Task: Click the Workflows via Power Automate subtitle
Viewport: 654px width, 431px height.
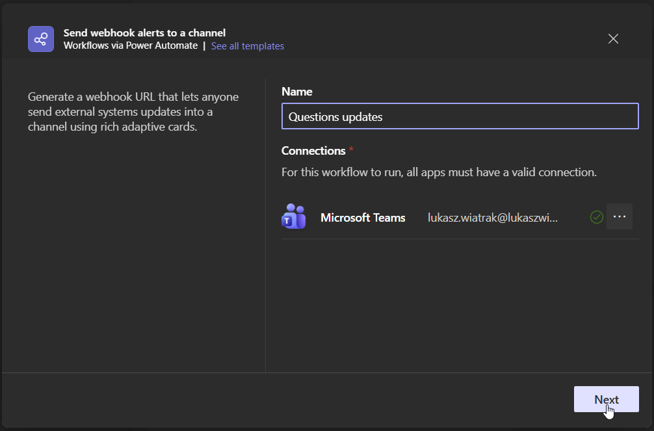Action: 131,46
